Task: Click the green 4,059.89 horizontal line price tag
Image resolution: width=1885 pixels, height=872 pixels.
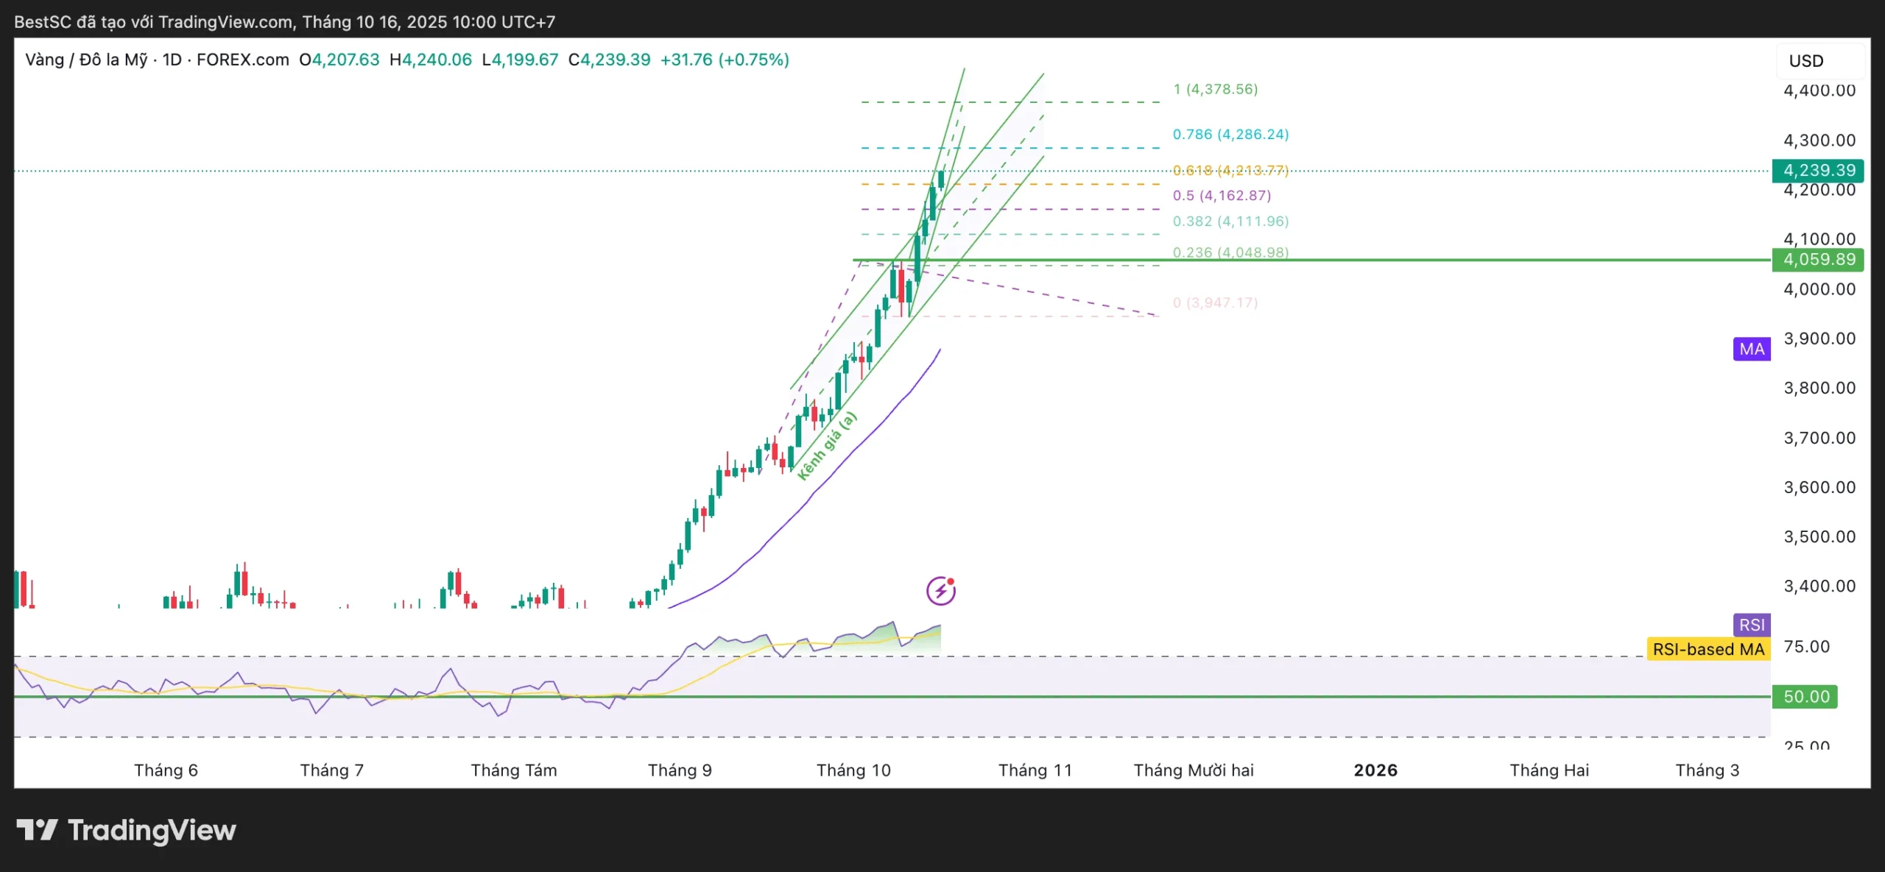Action: point(1817,260)
